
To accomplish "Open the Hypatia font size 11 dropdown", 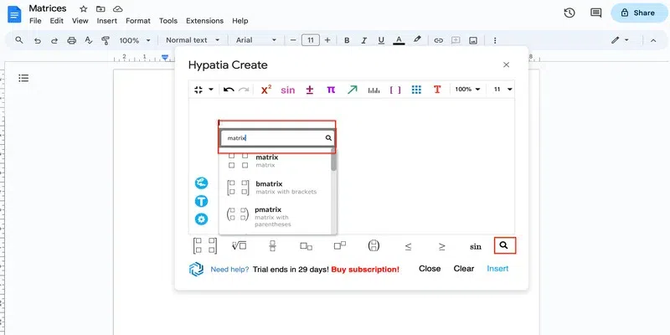I will pos(503,90).
